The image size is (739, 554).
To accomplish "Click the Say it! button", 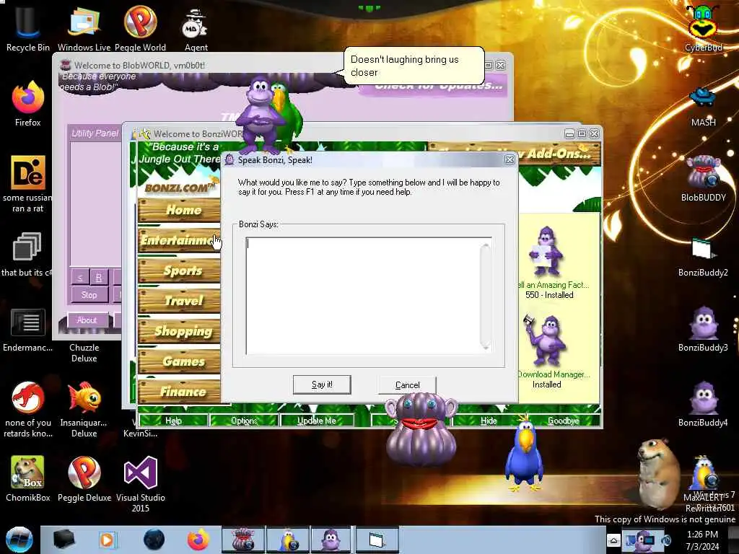I will (x=322, y=384).
